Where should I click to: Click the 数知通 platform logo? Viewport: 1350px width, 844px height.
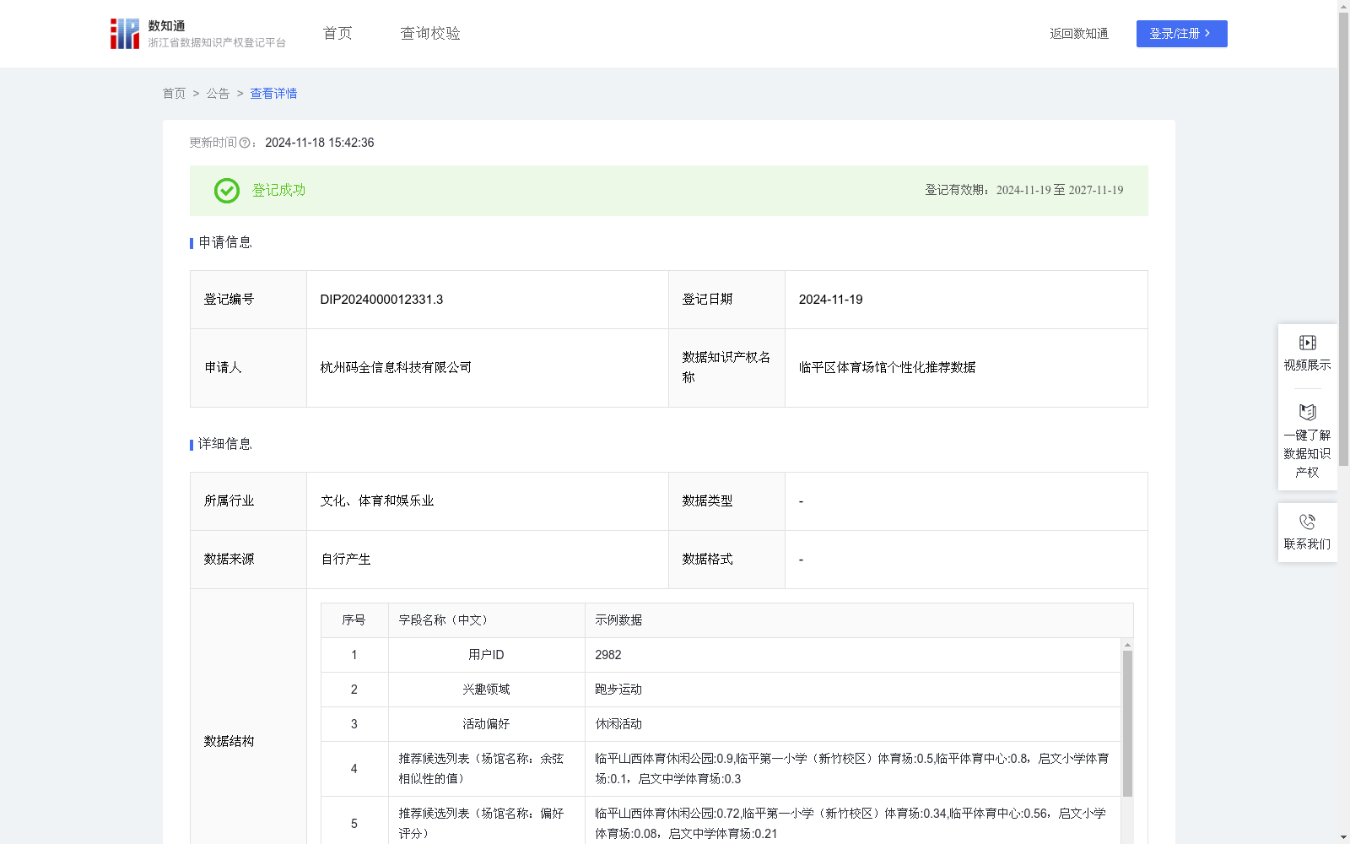[x=197, y=34]
